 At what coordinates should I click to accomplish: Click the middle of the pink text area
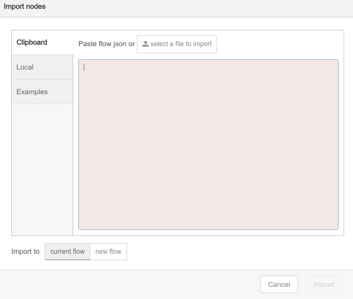click(x=208, y=145)
